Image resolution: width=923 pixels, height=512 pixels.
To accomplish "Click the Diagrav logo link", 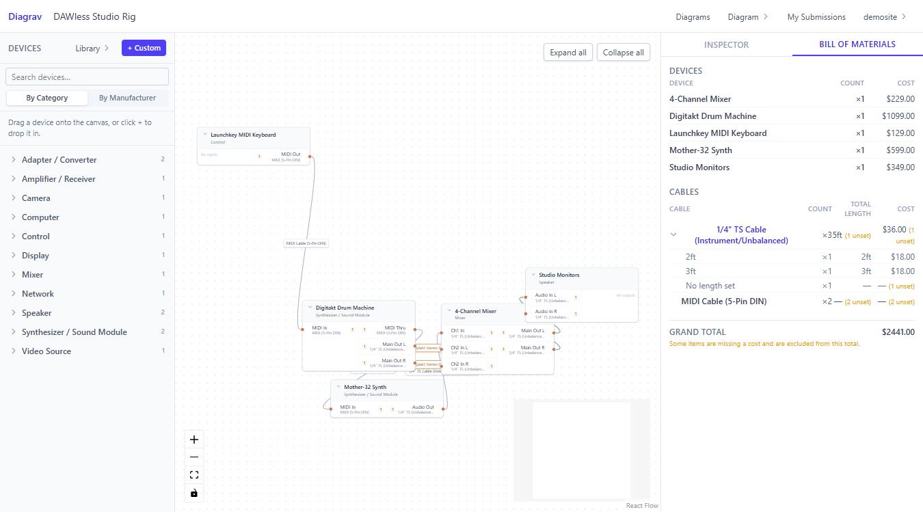I will coord(25,16).
